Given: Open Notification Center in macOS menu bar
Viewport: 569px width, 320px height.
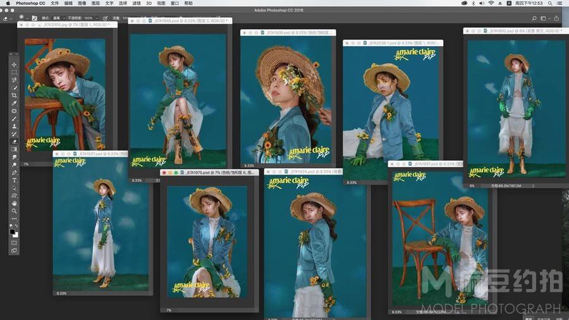Looking at the screenshot, I should click(x=560, y=3).
